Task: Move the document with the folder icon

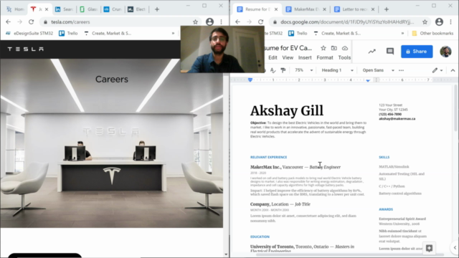Action: coord(334,48)
